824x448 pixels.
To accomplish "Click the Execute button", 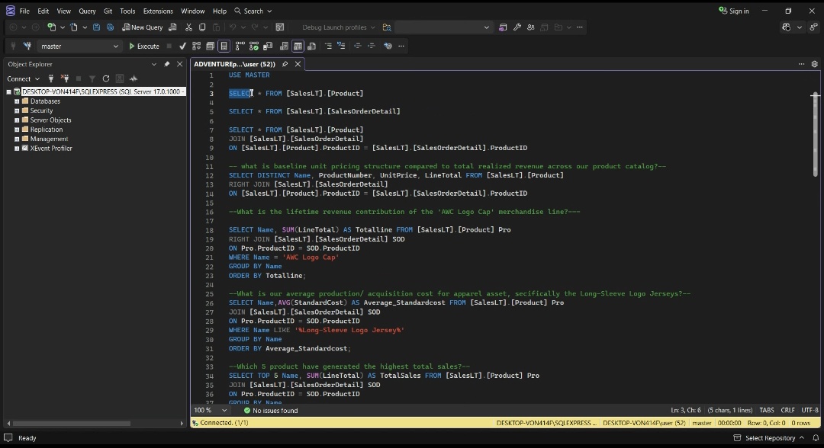I will coord(144,46).
